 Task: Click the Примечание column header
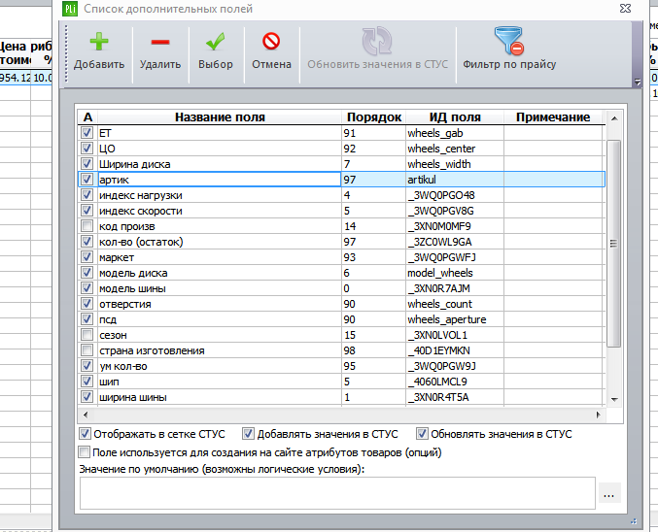coord(553,116)
